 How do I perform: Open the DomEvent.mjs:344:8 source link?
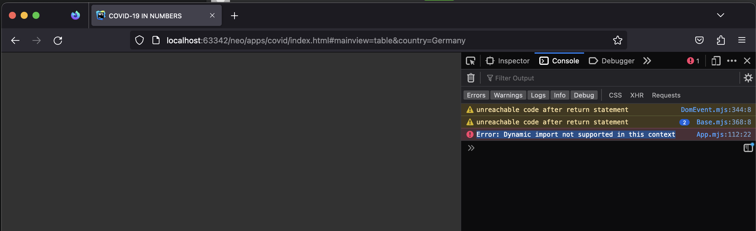point(716,110)
